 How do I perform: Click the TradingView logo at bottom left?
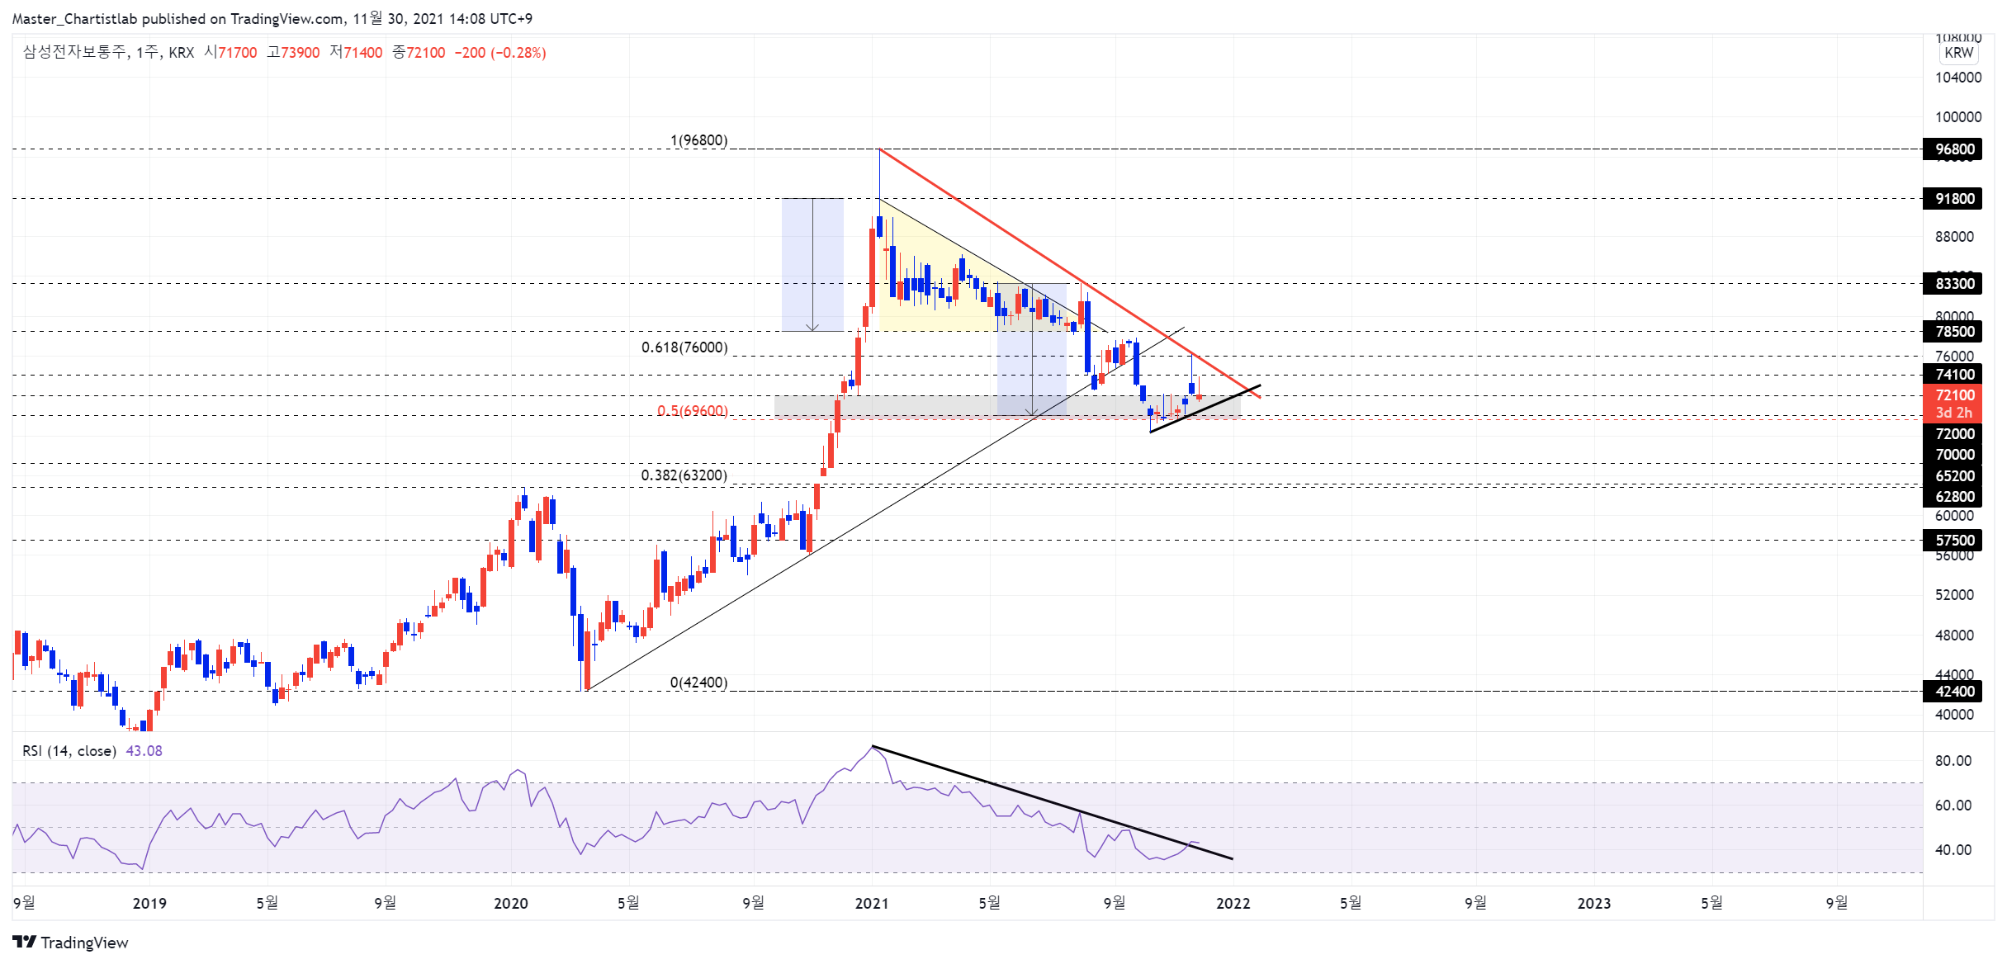(x=71, y=943)
